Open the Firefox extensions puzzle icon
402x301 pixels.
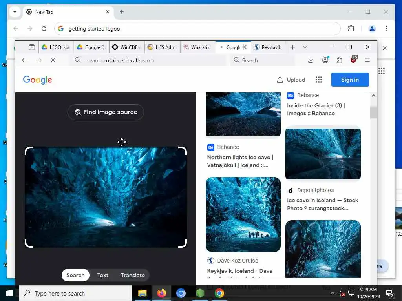339,60
